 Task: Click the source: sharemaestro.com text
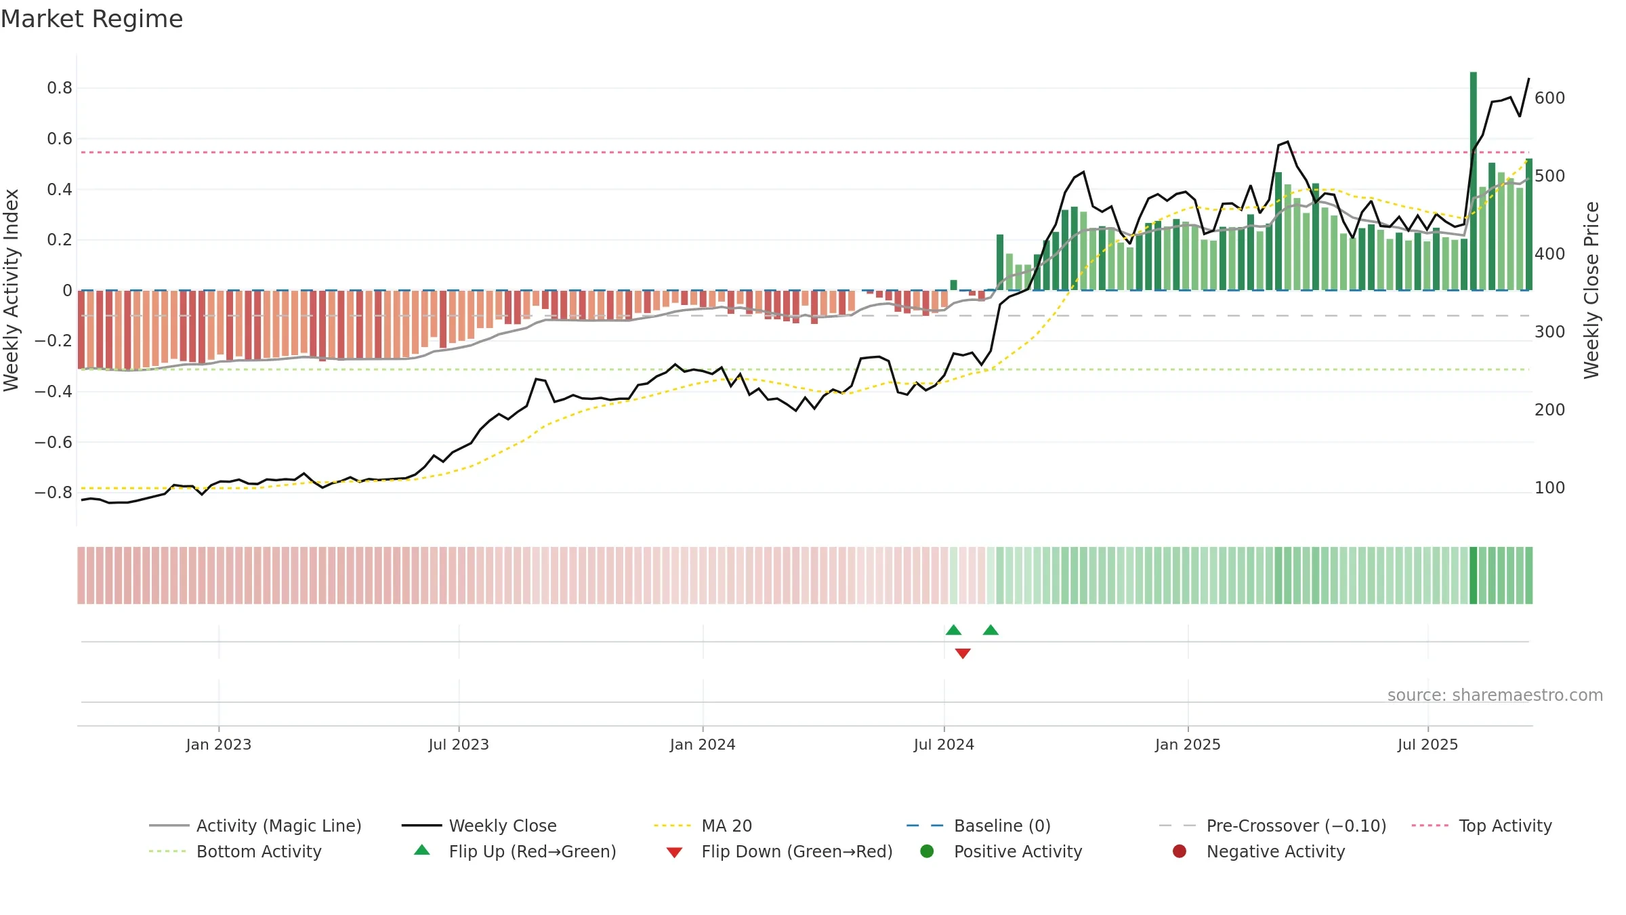coord(1495,695)
